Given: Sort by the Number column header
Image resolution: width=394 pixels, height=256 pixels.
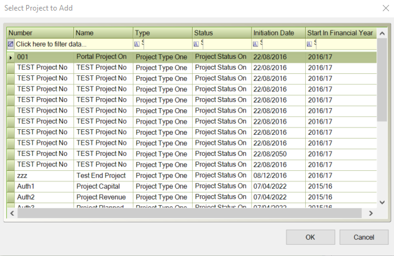Looking at the screenshot, I should click(x=40, y=33).
